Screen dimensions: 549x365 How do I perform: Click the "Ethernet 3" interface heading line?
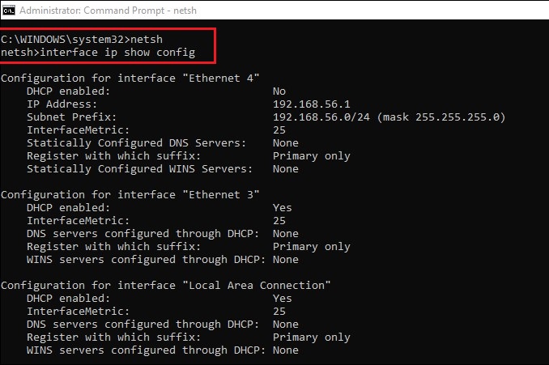[x=130, y=194]
